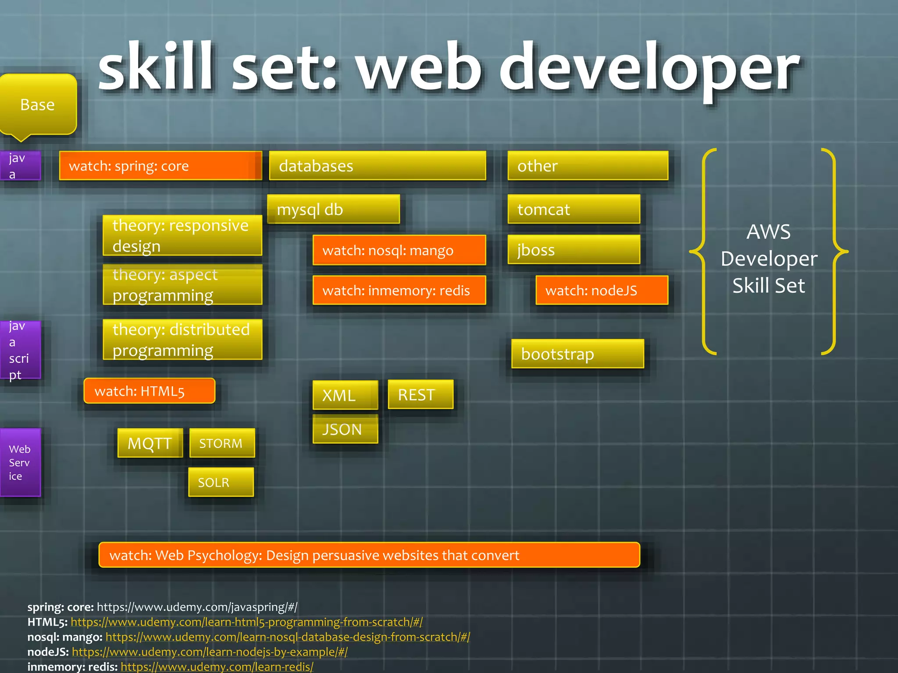Open the nodeJS udemy course link

point(210,652)
